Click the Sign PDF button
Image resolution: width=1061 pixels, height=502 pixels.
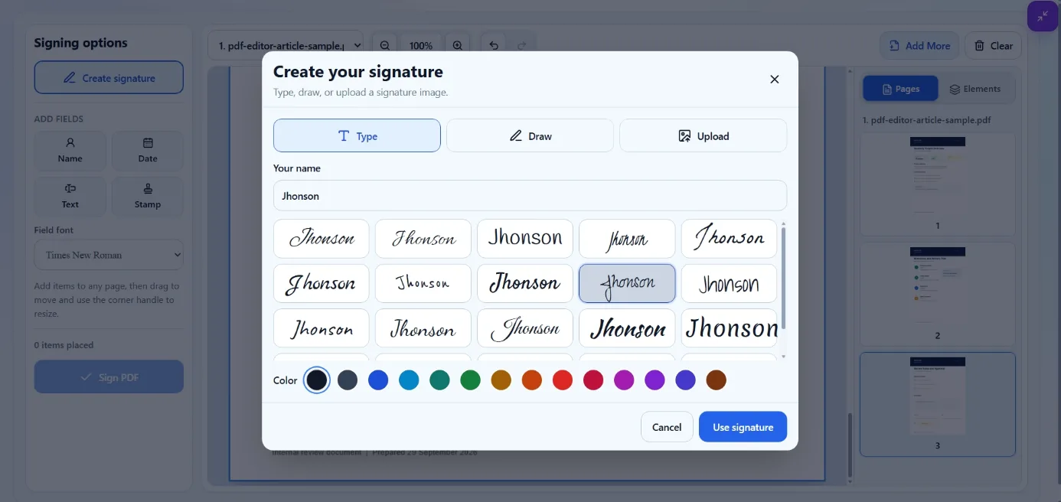click(109, 377)
